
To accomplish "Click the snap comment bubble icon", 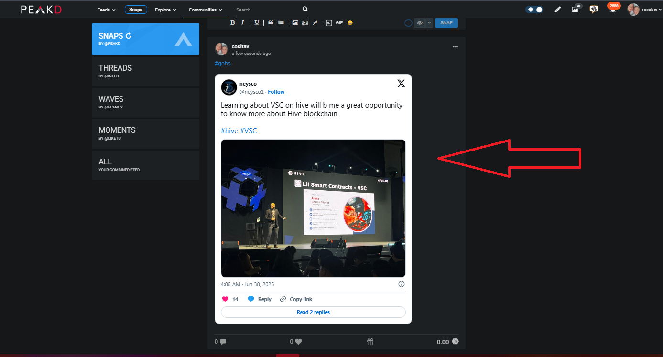I will tap(223, 342).
